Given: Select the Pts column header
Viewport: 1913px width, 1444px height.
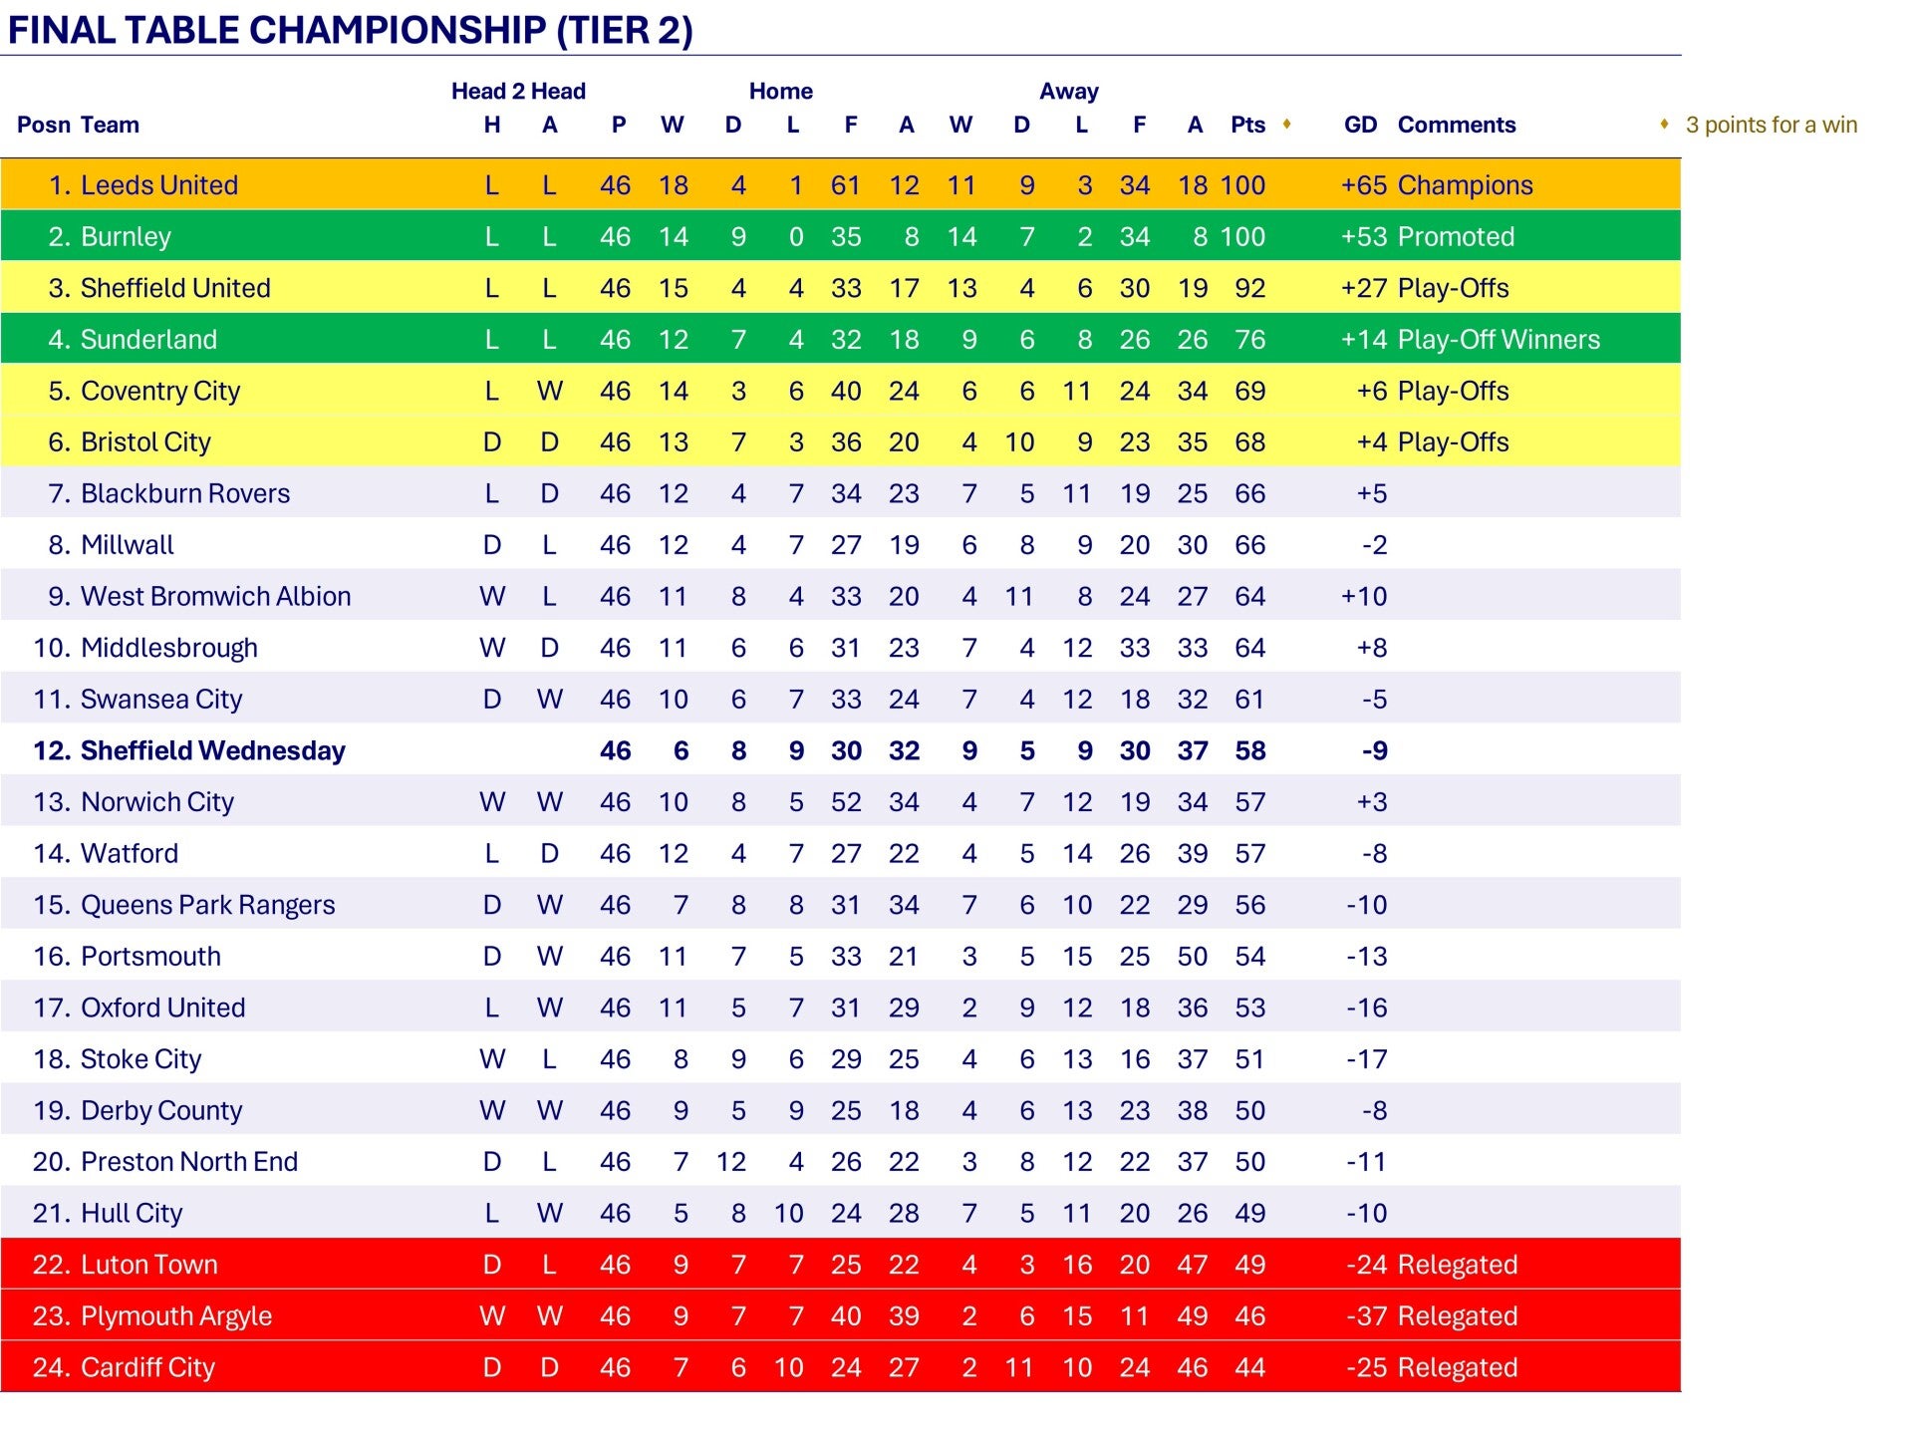Looking at the screenshot, I should coord(1247,125).
